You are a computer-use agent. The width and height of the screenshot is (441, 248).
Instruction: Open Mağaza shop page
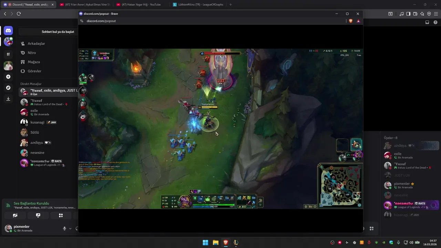click(x=48, y=62)
